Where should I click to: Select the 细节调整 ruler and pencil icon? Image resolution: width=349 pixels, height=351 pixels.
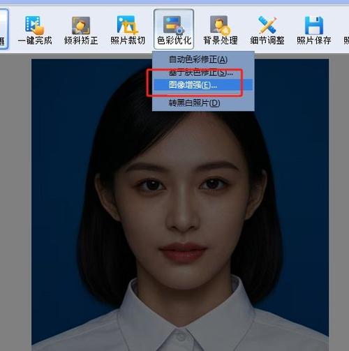tap(267, 24)
